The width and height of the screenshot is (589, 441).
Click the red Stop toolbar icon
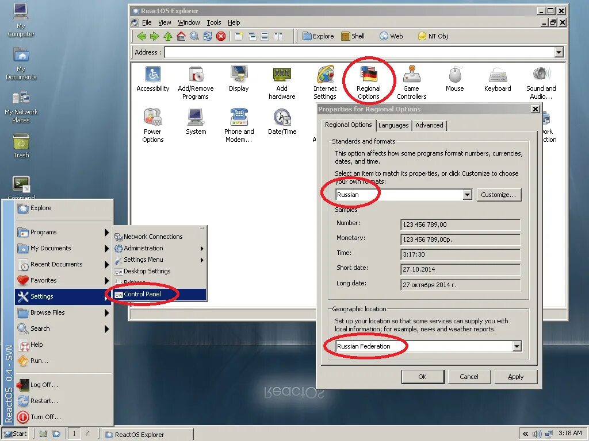[x=221, y=36]
